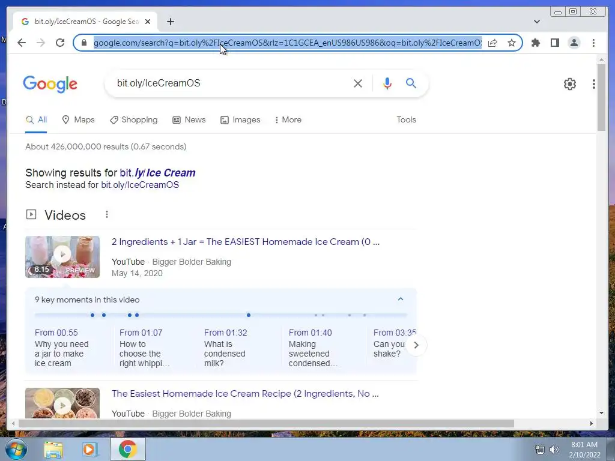Submit search with the magnifier icon
615x461 pixels.
click(x=411, y=83)
